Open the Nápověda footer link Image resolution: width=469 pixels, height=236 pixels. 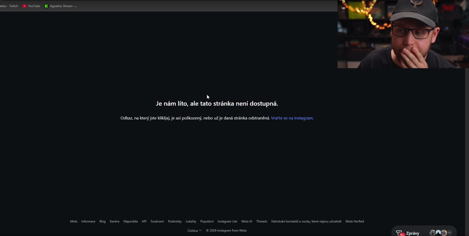130,221
